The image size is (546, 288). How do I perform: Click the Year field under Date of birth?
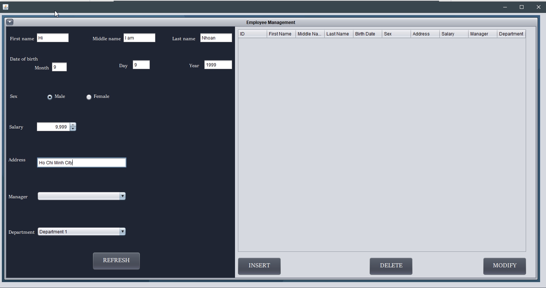[218, 65]
